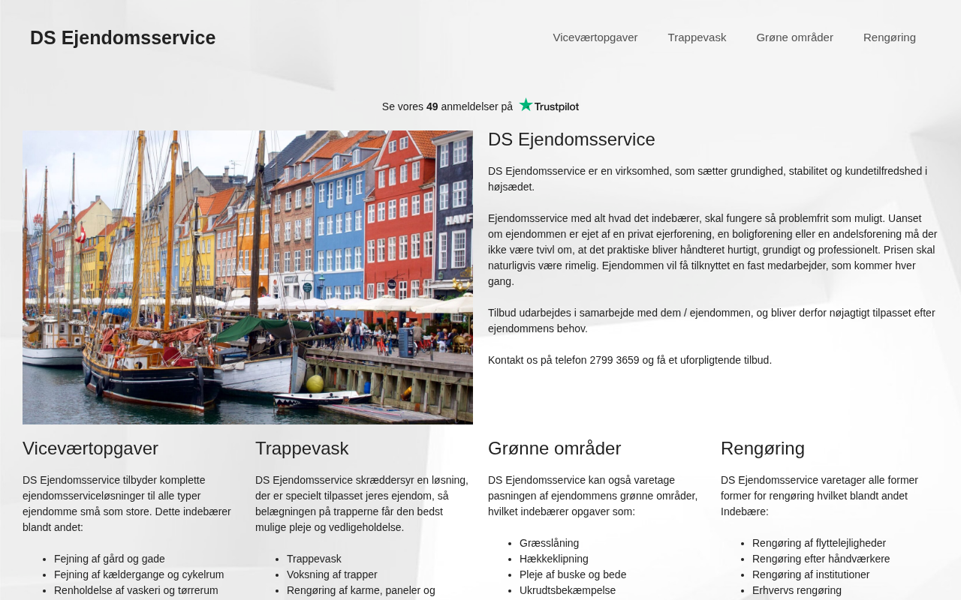Click the paragraph about grundighed and stabilitet
The height and width of the screenshot is (600, 961).
(707, 178)
